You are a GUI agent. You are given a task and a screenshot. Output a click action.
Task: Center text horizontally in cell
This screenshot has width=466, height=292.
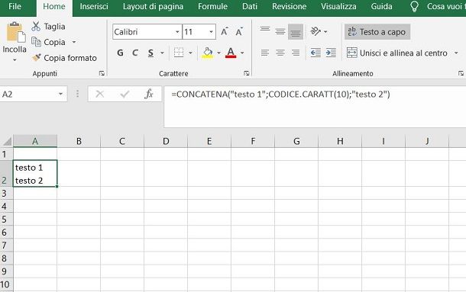click(x=280, y=53)
